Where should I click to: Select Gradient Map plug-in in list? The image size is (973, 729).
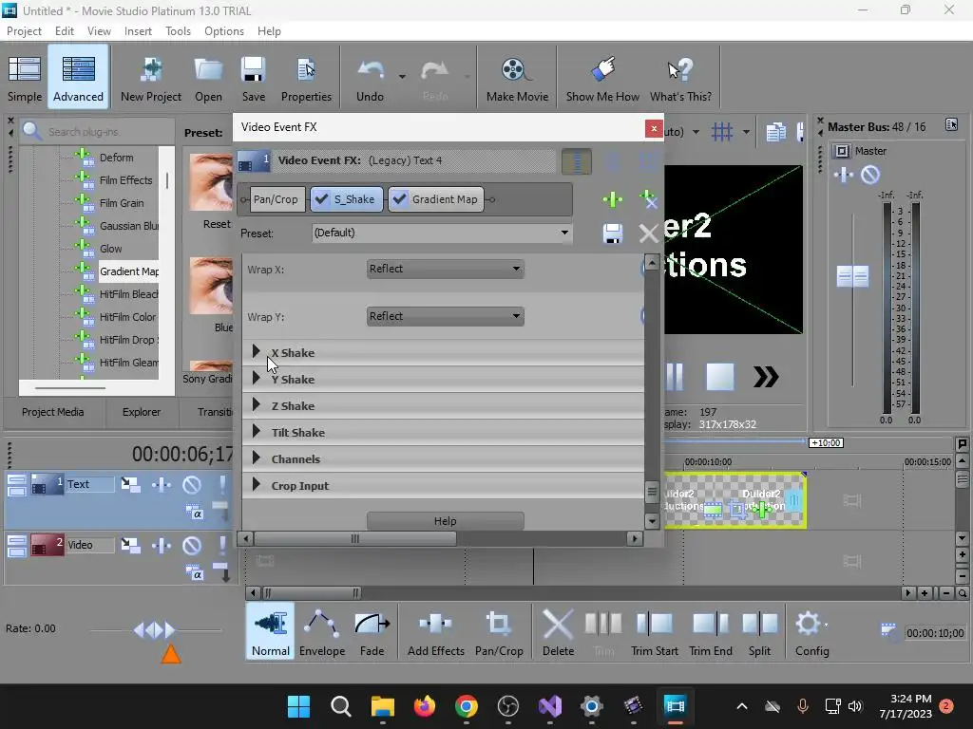129,271
